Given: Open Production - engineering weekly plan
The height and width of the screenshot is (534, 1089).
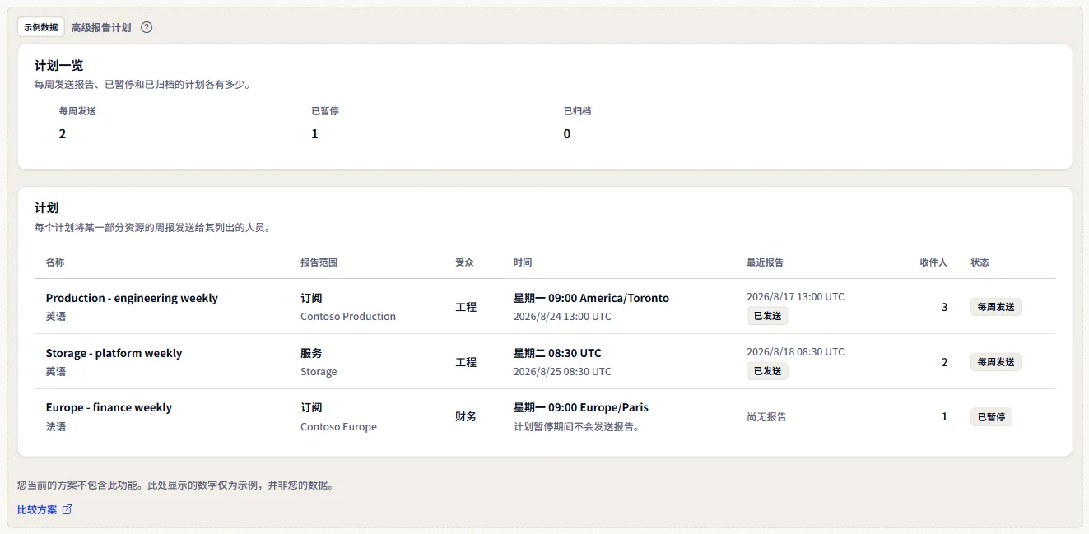Looking at the screenshot, I should (x=132, y=298).
